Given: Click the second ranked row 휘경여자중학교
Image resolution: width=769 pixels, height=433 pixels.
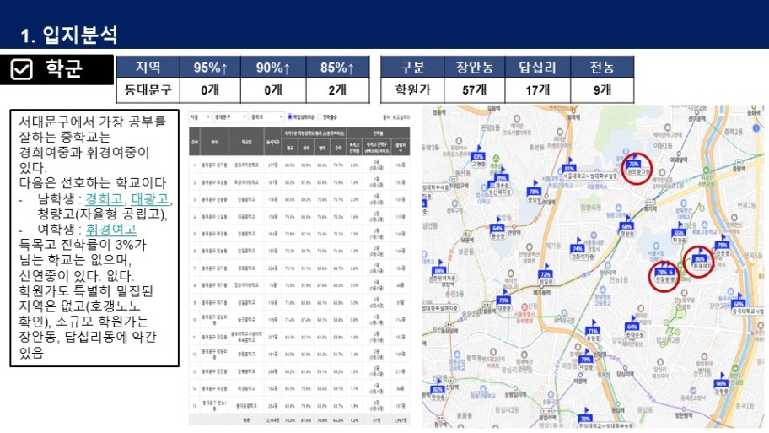Looking at the screenshot, I should [299, 182].
